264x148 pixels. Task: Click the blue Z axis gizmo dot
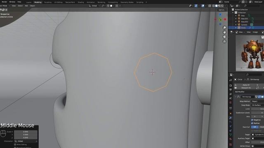pyautogui.click(x=220, y=15)
